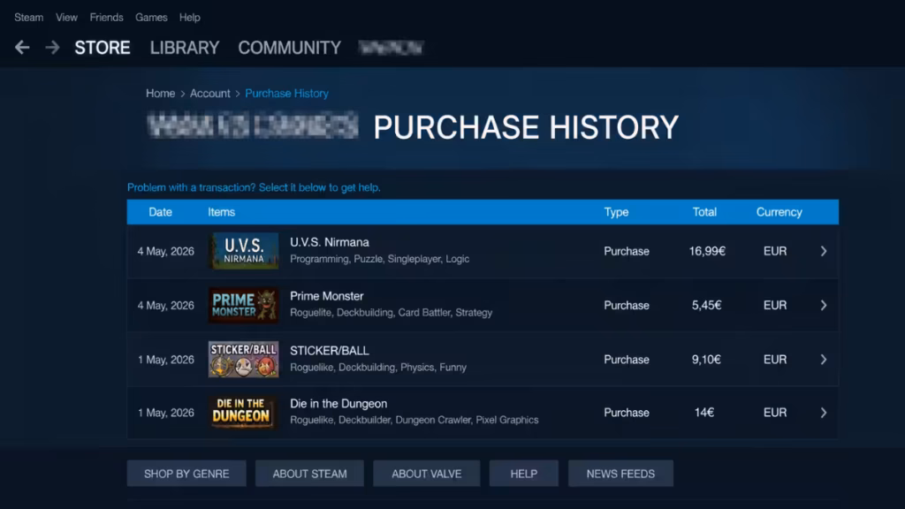Select the Die in the Dungeon title

[x=338, y=404]
